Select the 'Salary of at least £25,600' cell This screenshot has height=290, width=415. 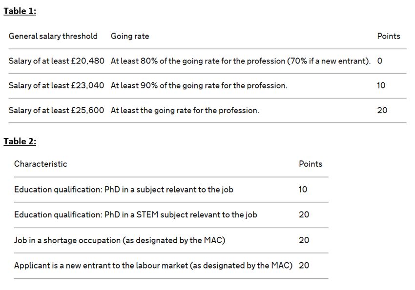(x=56, y=110)
